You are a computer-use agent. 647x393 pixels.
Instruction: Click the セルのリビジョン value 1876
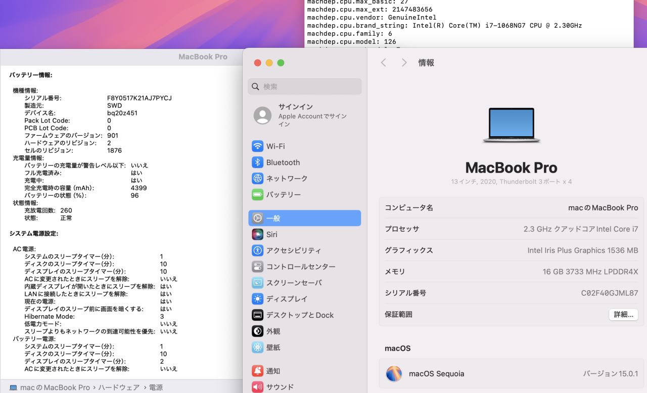114,150
